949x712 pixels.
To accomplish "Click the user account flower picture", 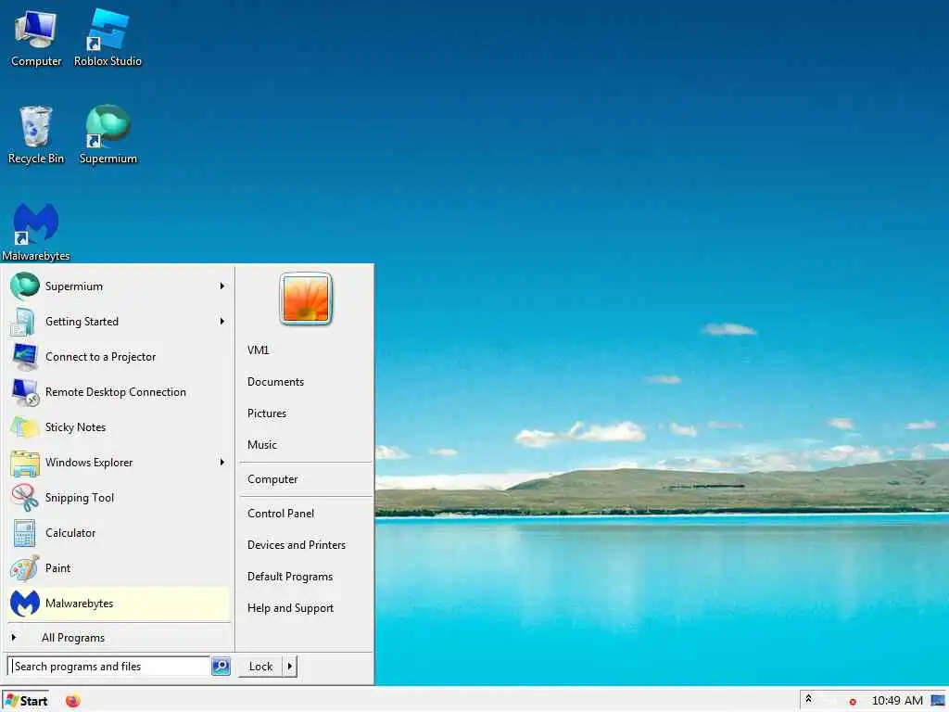I will click(306, 299).
